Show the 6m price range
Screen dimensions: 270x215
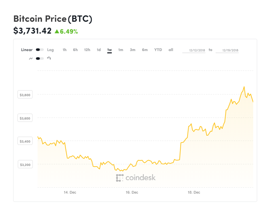click(145, 50)
